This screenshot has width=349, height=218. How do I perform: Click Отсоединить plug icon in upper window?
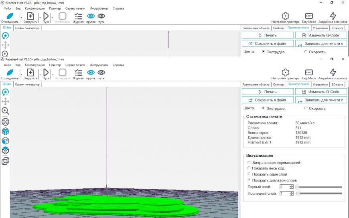click(10, 16)
